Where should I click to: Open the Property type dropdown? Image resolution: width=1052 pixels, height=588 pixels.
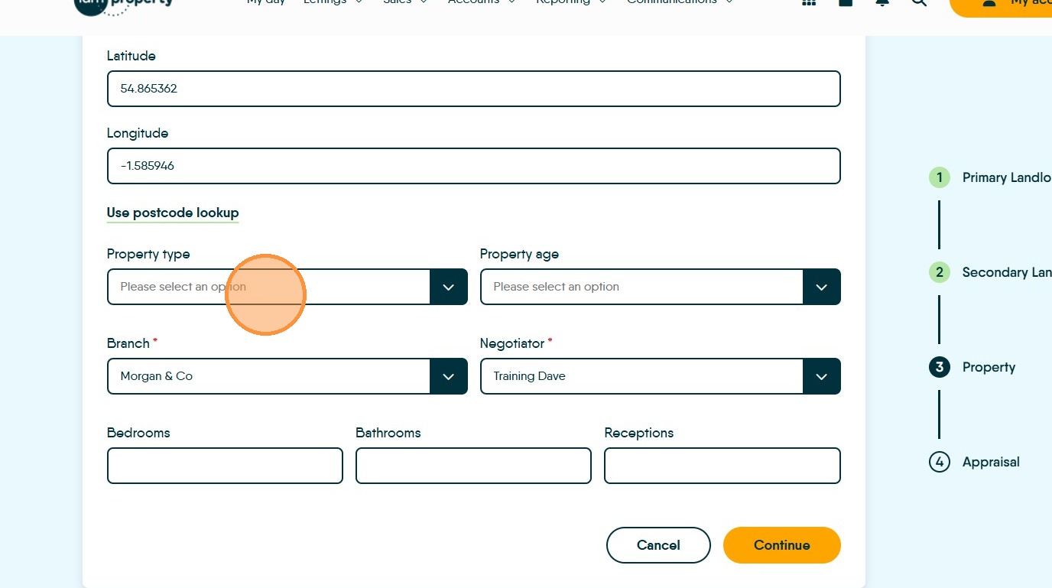click(287, 287)
